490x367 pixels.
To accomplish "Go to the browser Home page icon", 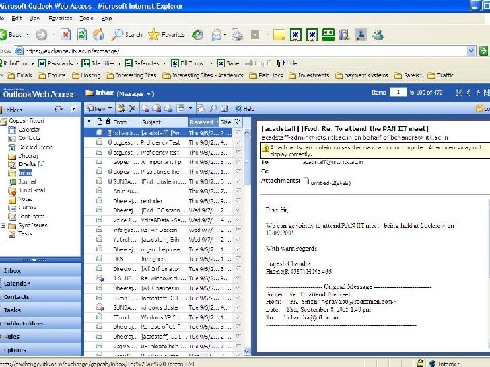I will pyautogui.click(x=98, y=35).
